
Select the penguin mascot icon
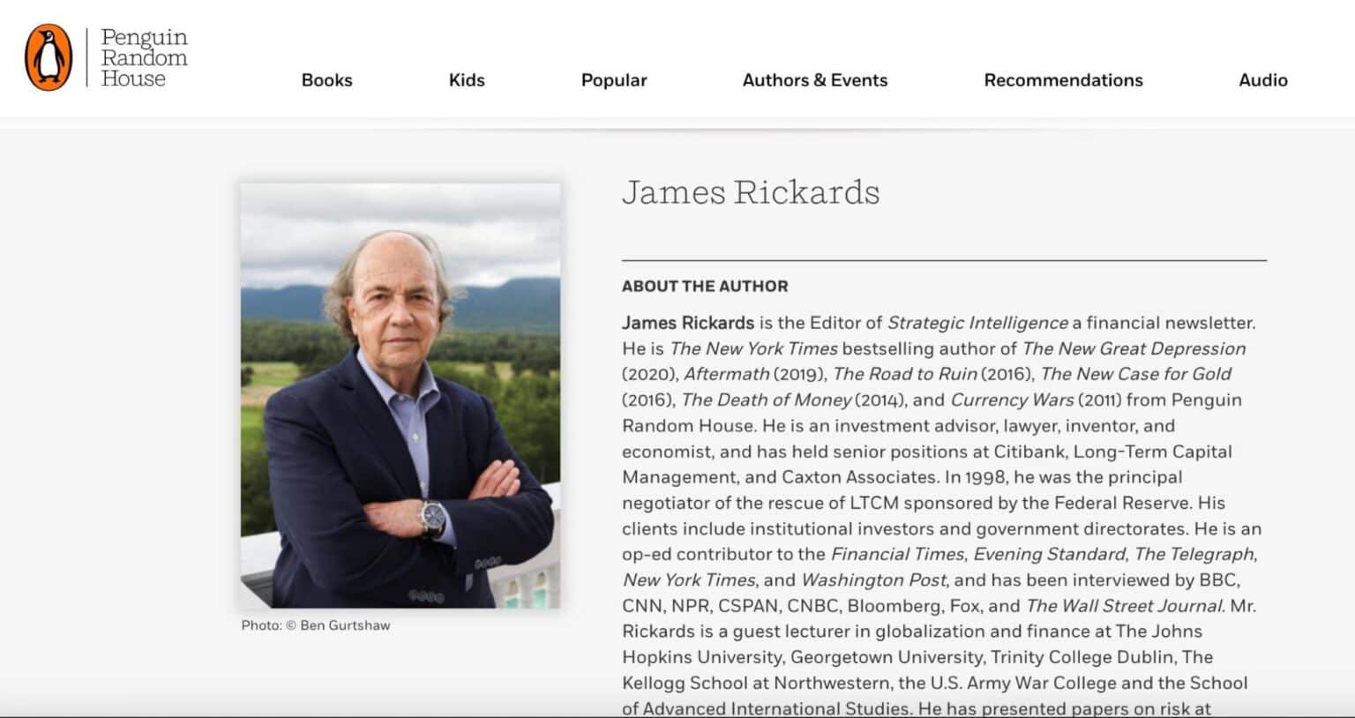click(x=49, y=55)
